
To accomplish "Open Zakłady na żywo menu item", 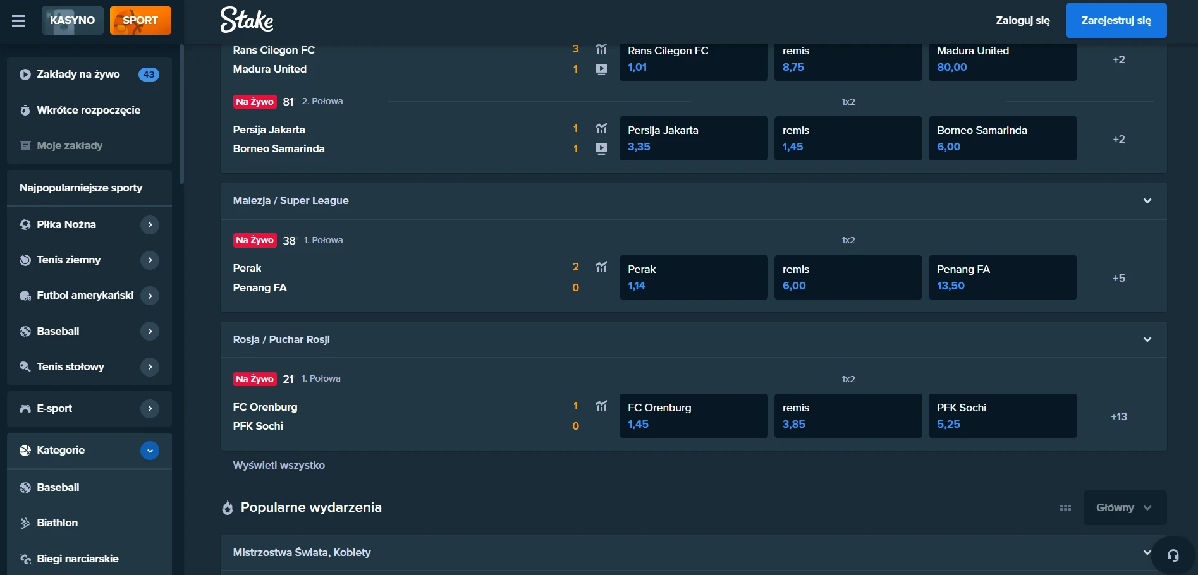I will pyautogui.click(x=89, y=75).
